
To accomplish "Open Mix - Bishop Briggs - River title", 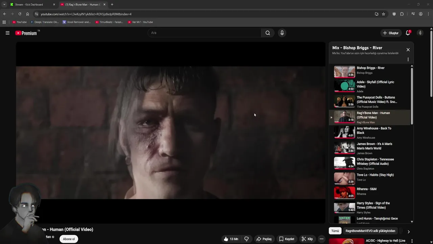I will [x=357, y=48].
